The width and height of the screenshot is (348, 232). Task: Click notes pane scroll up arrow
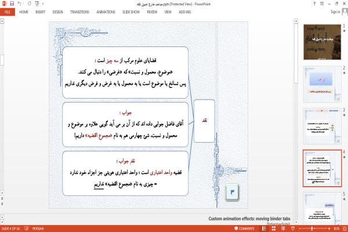pos(2,217)
